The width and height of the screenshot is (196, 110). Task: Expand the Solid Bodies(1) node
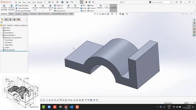pos(1,35)
